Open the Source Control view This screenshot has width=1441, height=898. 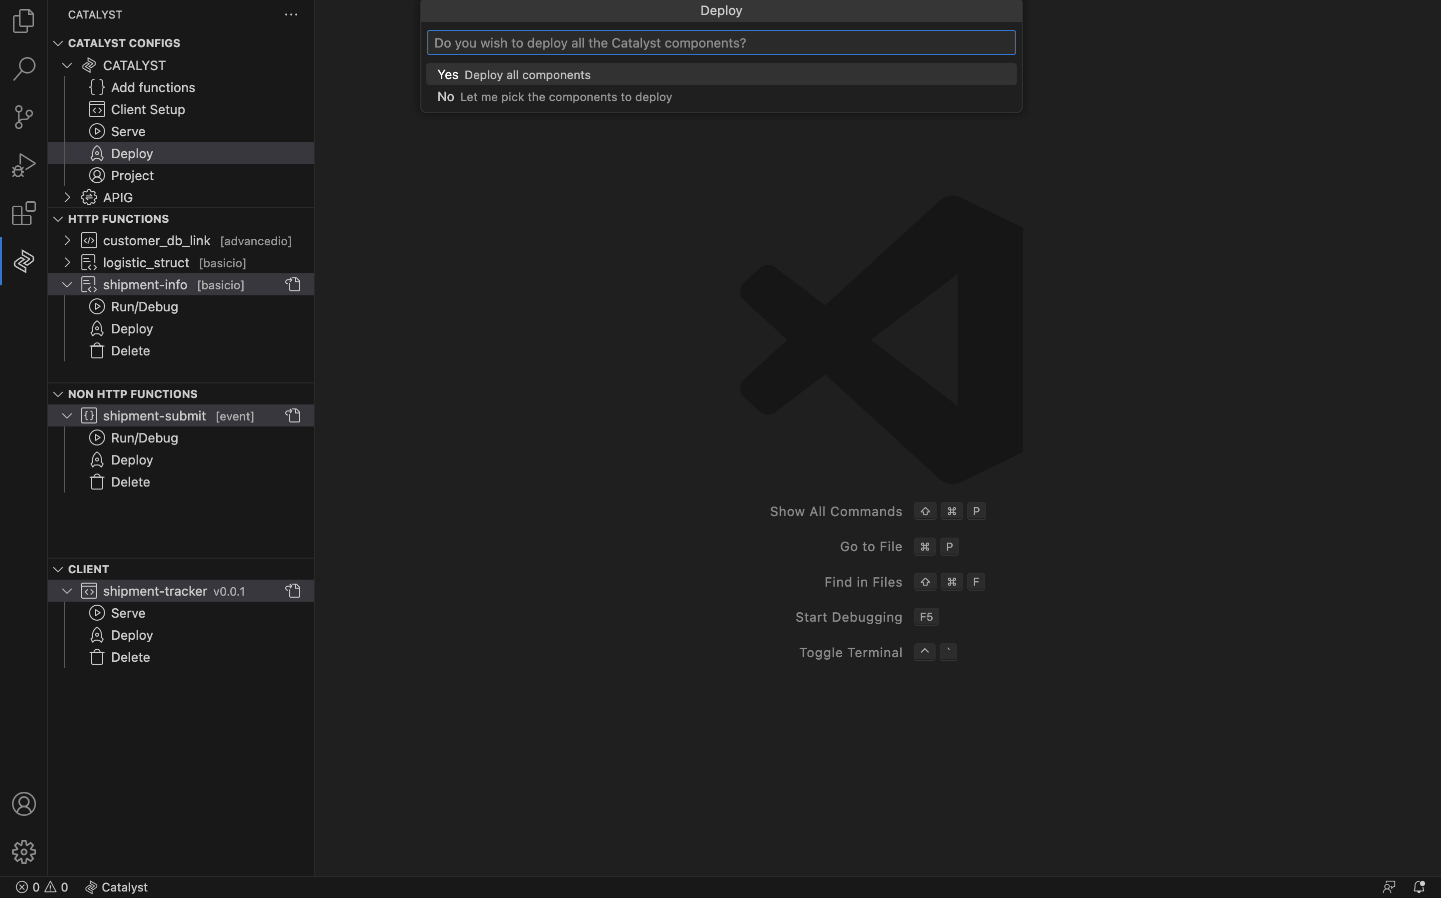[24, 117]
